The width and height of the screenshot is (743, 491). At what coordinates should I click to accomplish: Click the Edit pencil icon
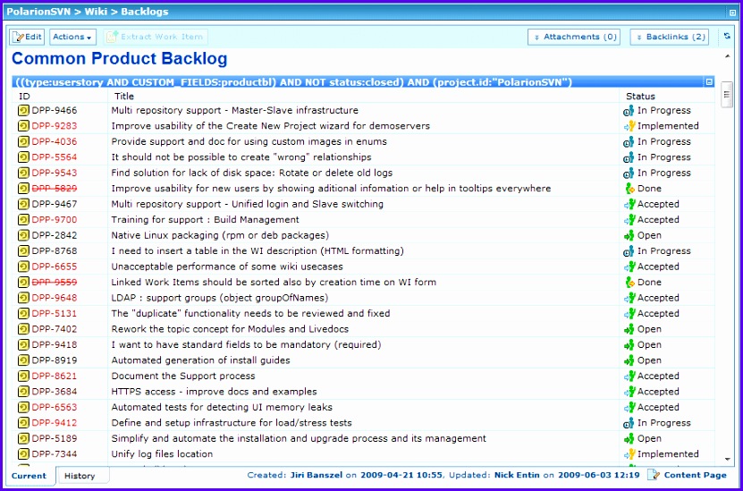click(x=19, y=37)
